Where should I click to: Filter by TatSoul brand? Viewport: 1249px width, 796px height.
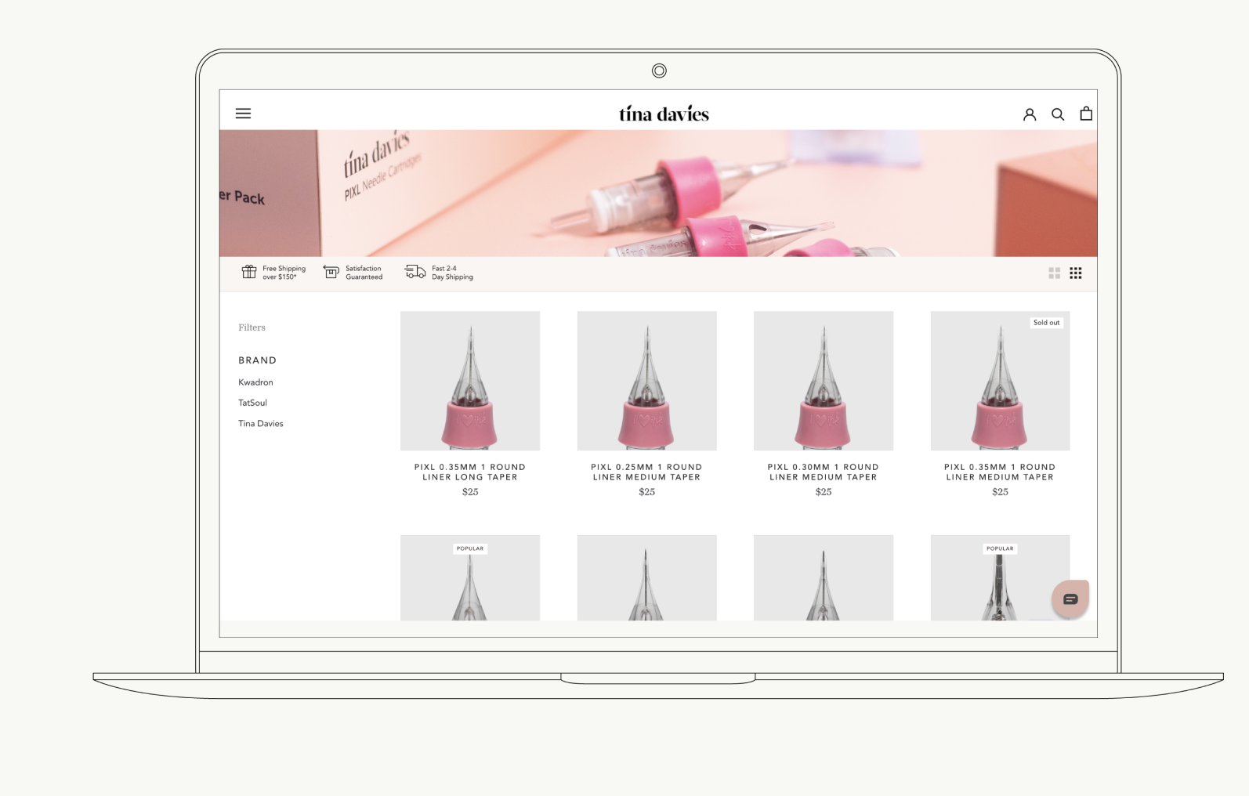pos(252,403)
